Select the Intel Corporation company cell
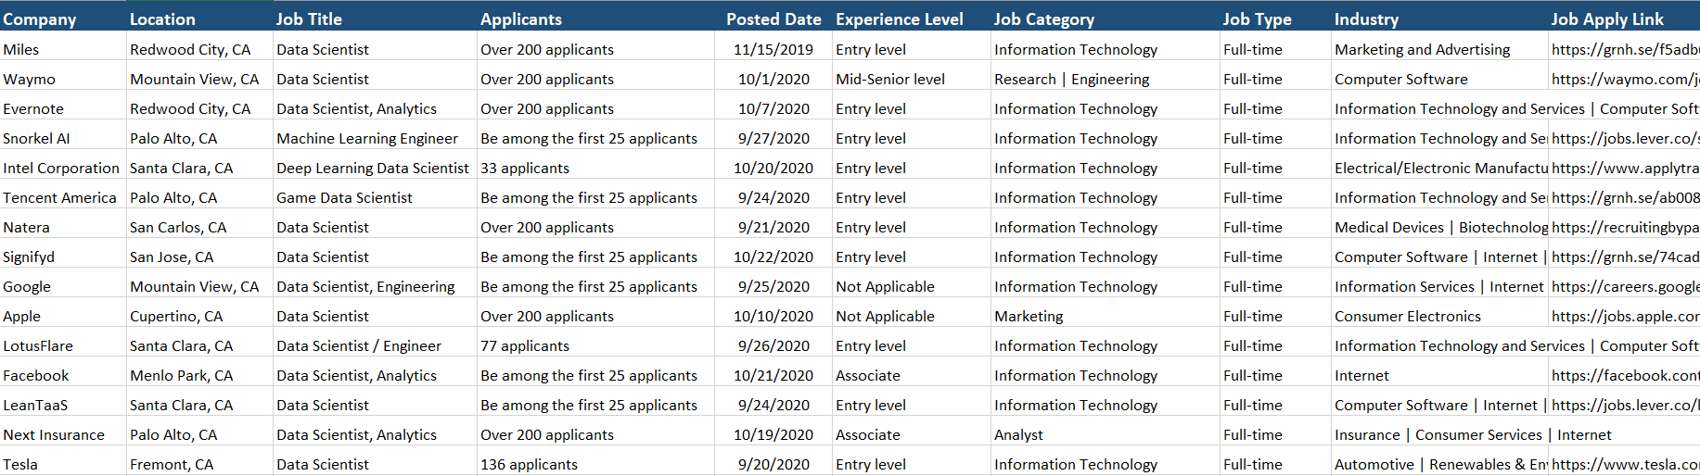This screenshot has height=476, width=1700. (x=63, y=168)
